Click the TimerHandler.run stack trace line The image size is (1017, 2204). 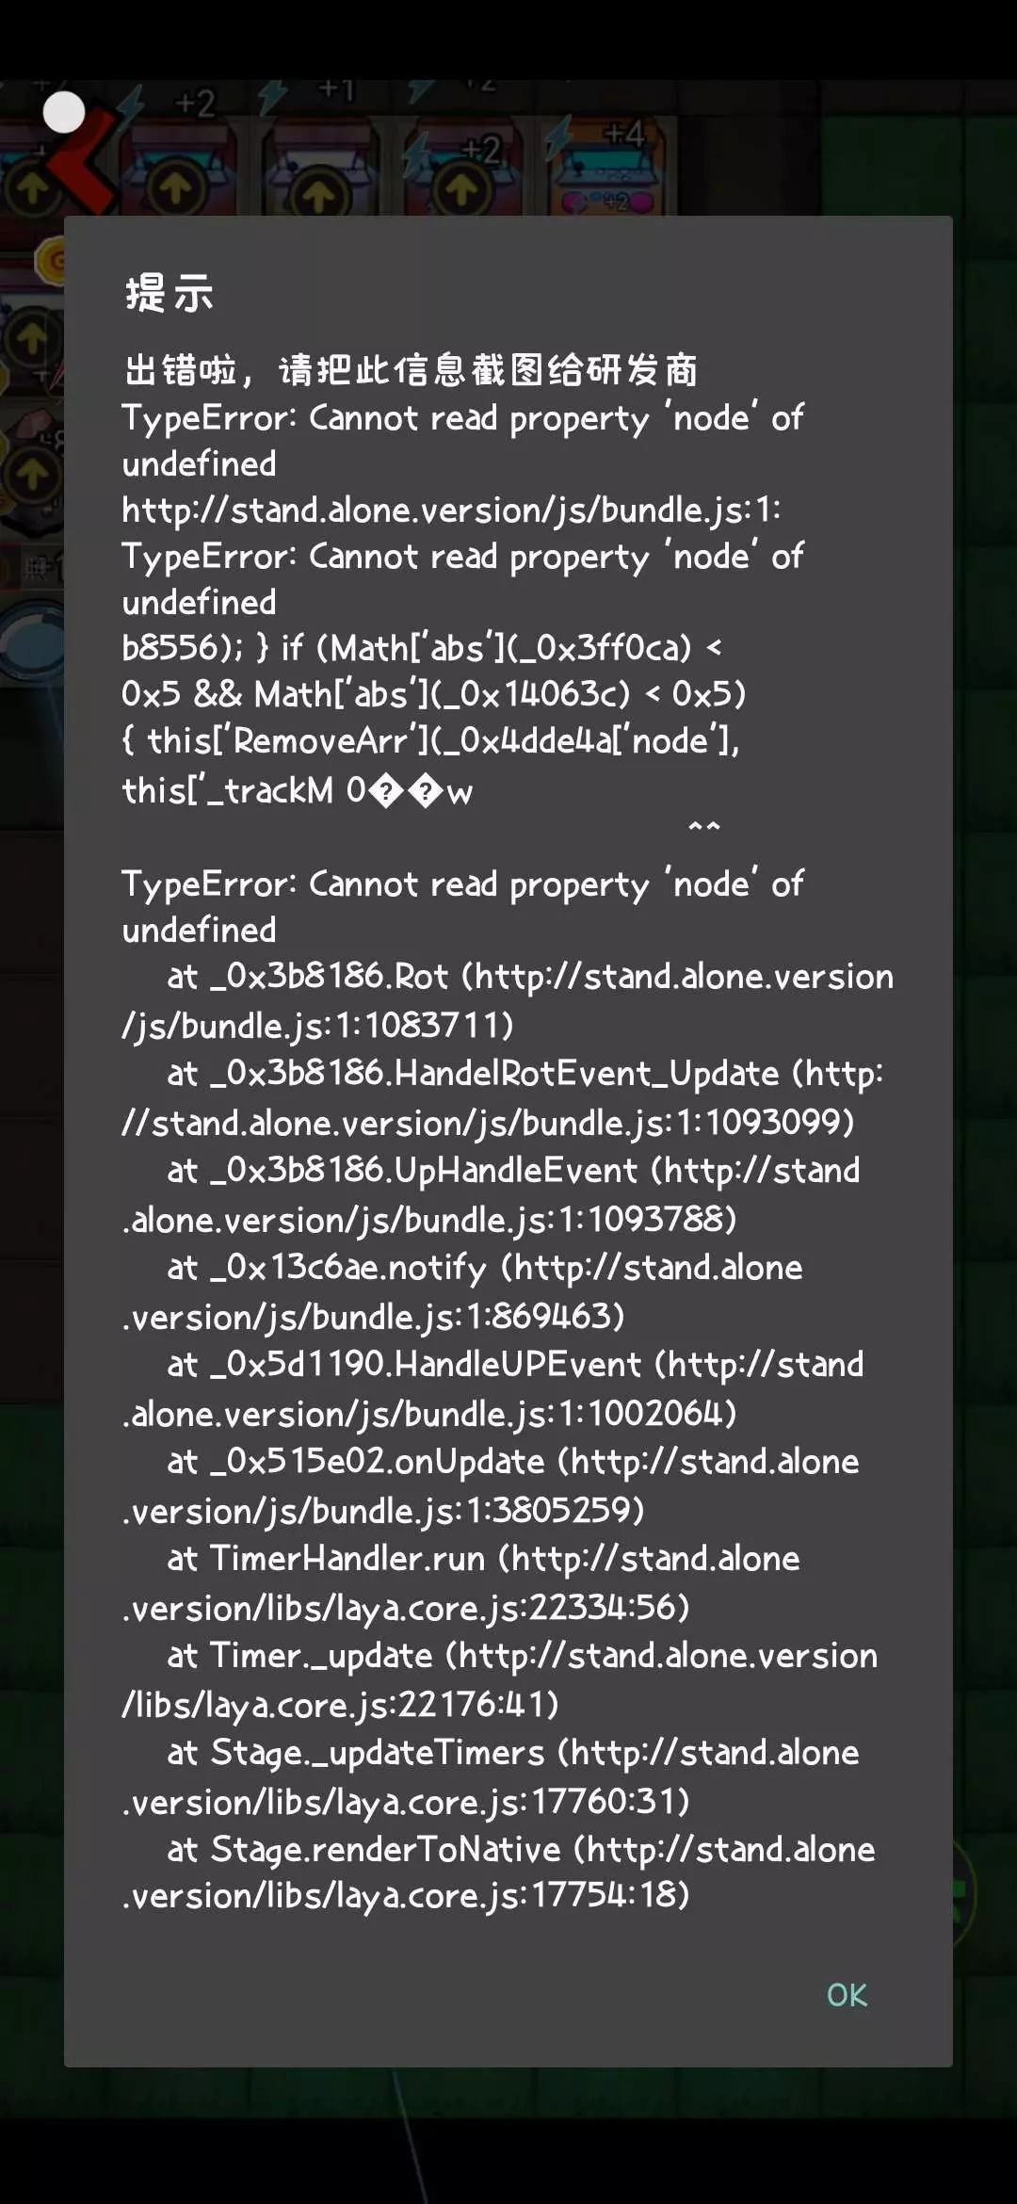(461, 1582)
